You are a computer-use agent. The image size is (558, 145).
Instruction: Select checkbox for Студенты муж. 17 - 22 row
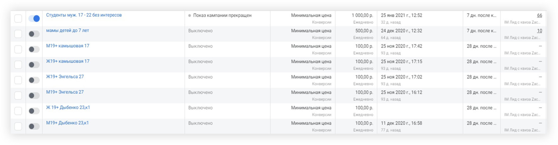pyautogui.click(x=18, y=19)
